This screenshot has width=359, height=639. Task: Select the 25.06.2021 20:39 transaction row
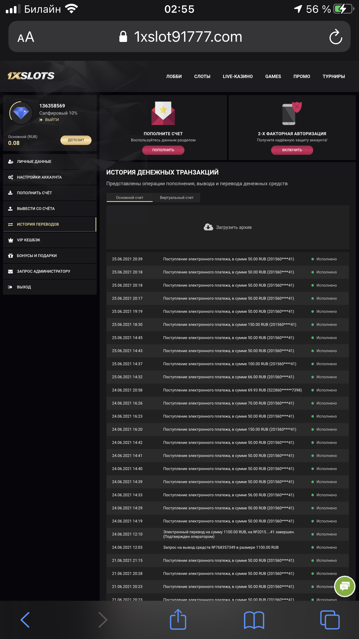pos(228,259)
